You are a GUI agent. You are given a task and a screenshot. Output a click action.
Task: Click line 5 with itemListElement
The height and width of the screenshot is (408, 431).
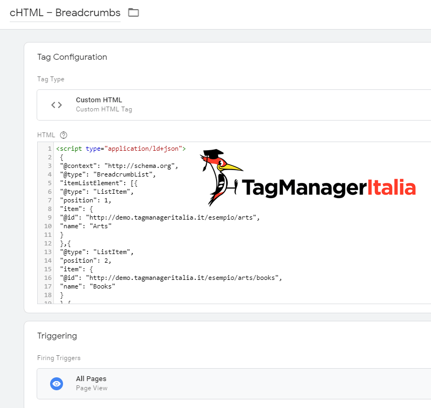pos(99,183)
